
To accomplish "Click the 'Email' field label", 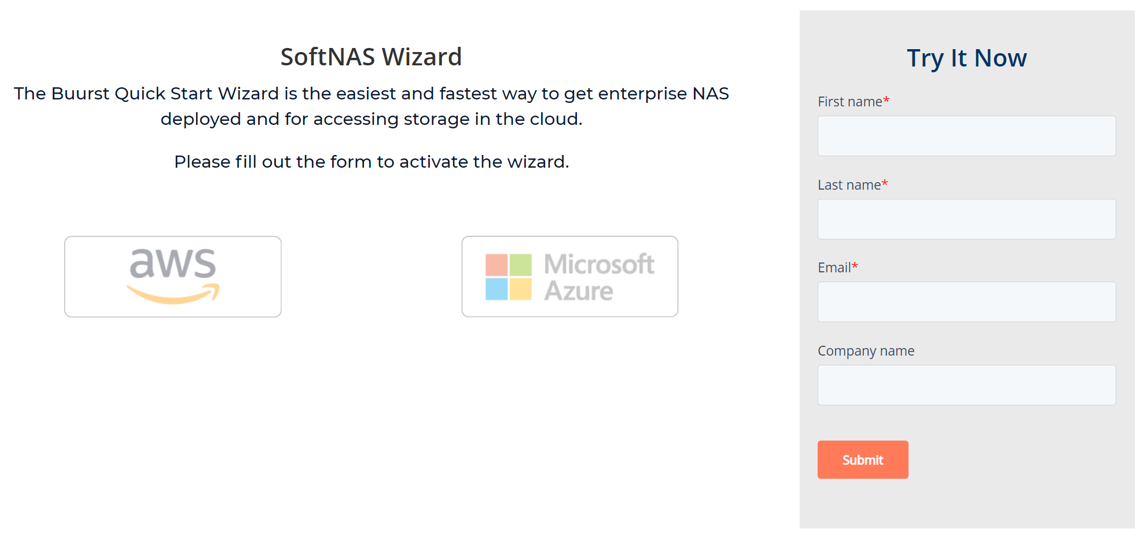I will coord(834,268).
